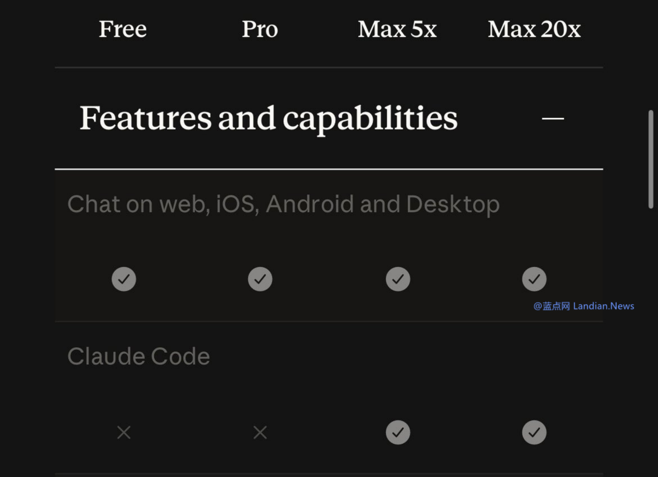
Task: Click the Max 20x checkmark for Chat
Action: point(534,279)
